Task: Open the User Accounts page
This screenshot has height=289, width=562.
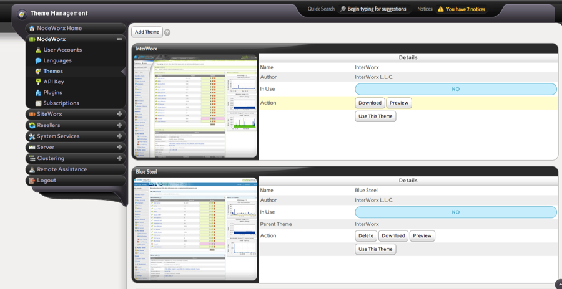Action: click(x=62, y=50)
